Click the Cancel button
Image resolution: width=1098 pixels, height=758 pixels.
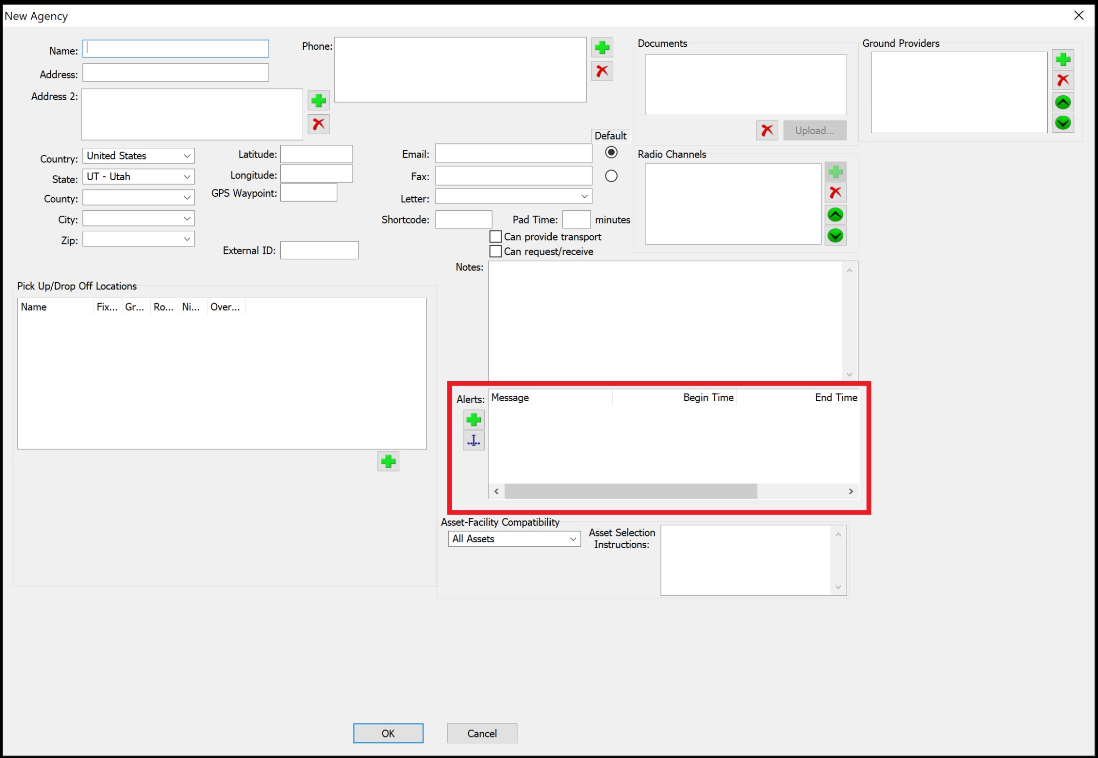click(482, 733)
